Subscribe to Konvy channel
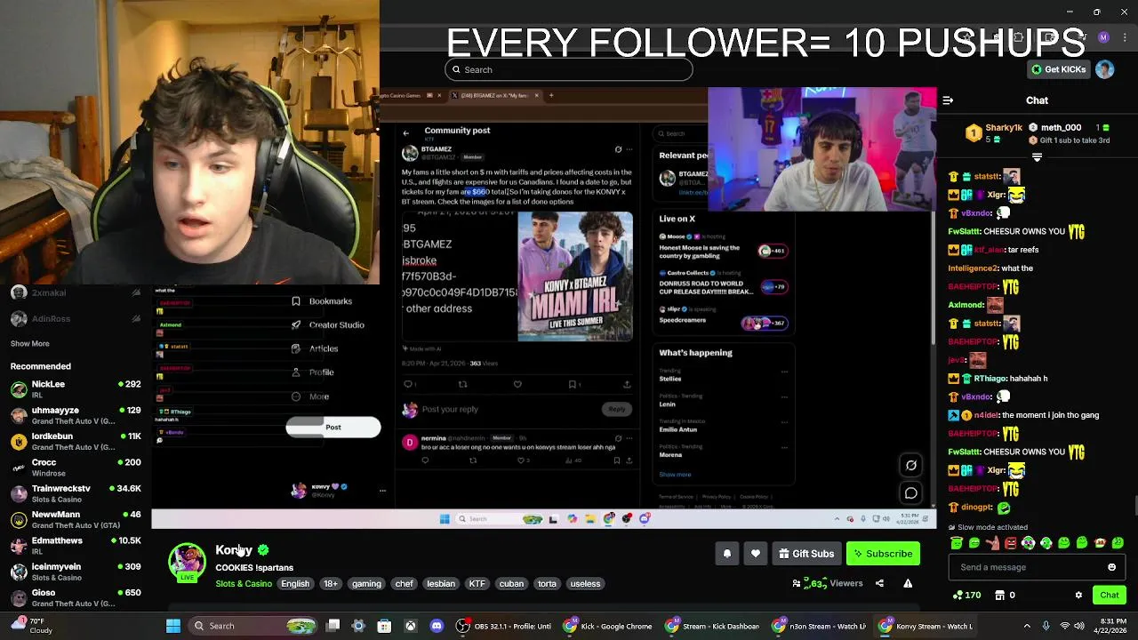This screenshot has width=1138, height=640. [x=883, y=554]
